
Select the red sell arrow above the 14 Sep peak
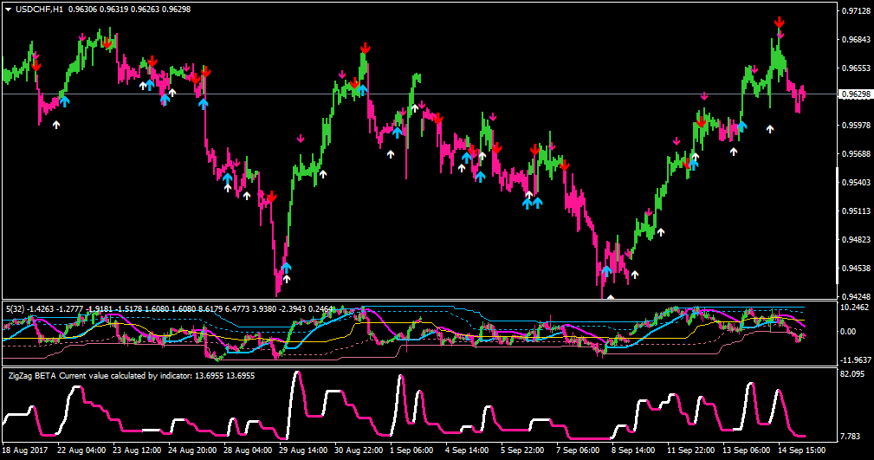tap(780, 23)
